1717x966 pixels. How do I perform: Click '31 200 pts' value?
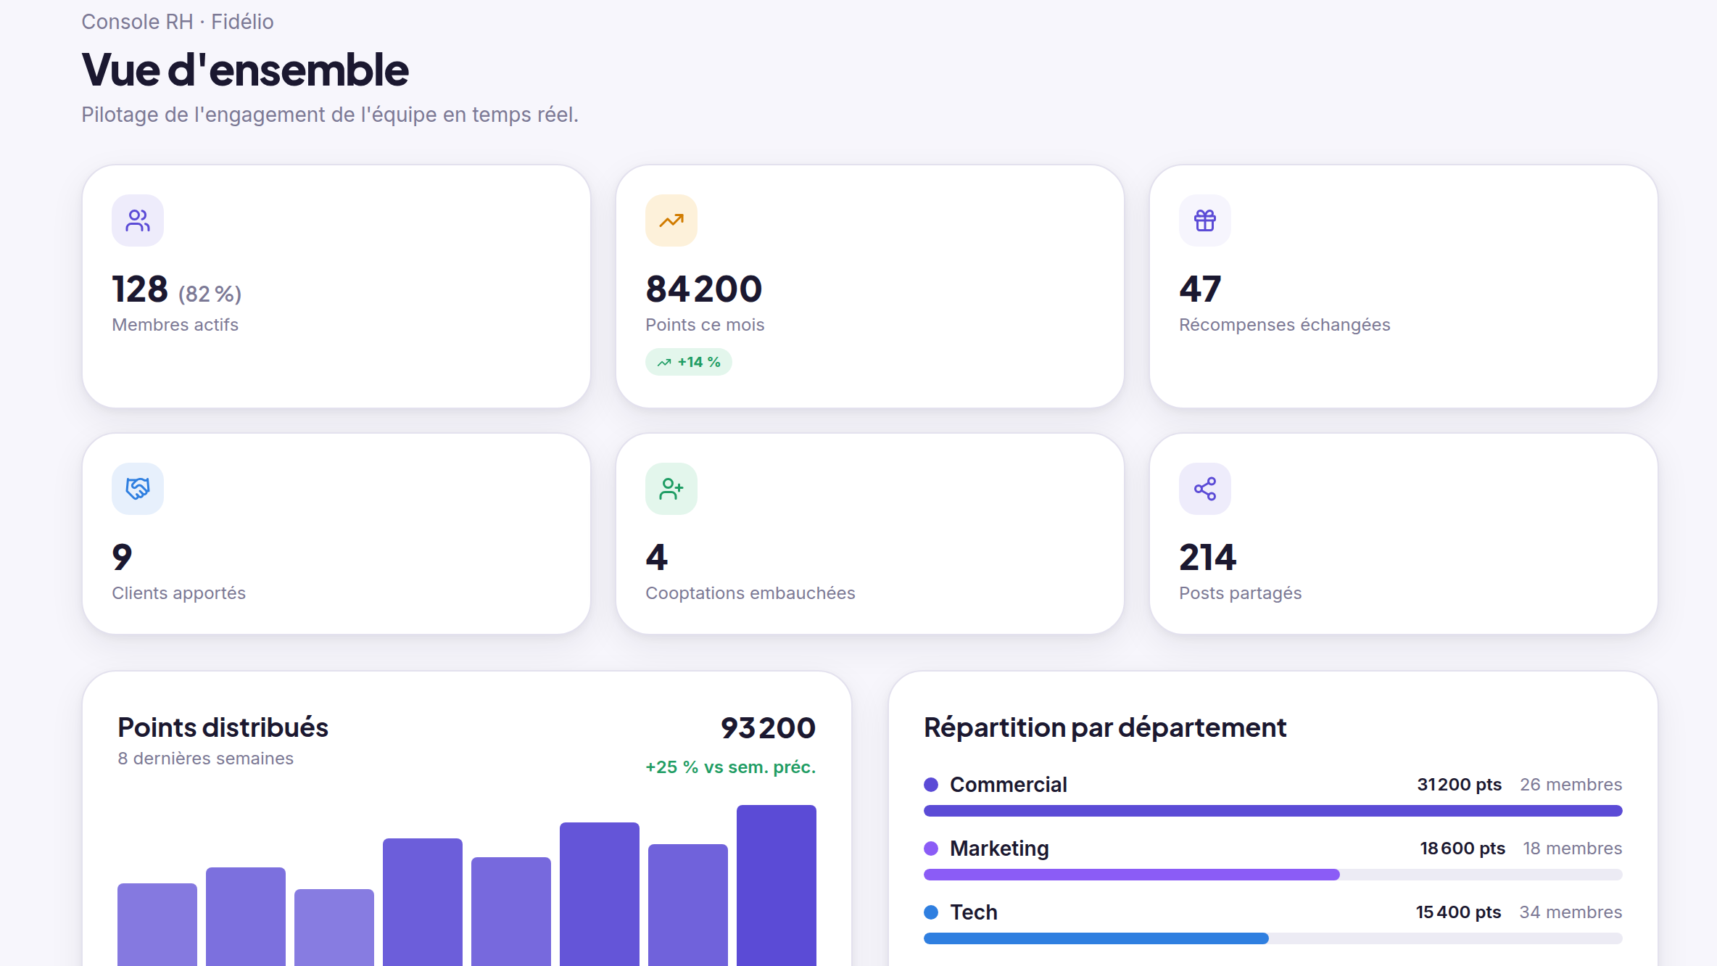(x=1460, y=785)
